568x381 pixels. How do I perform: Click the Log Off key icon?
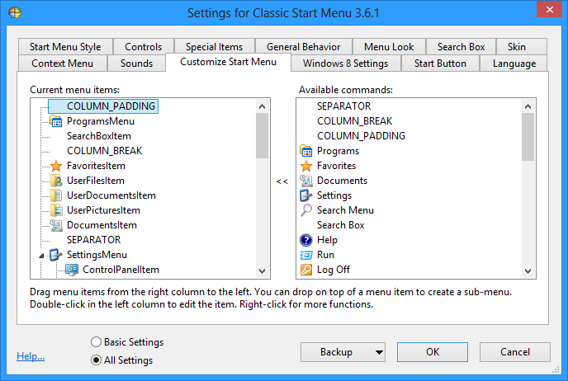point(306,270)
